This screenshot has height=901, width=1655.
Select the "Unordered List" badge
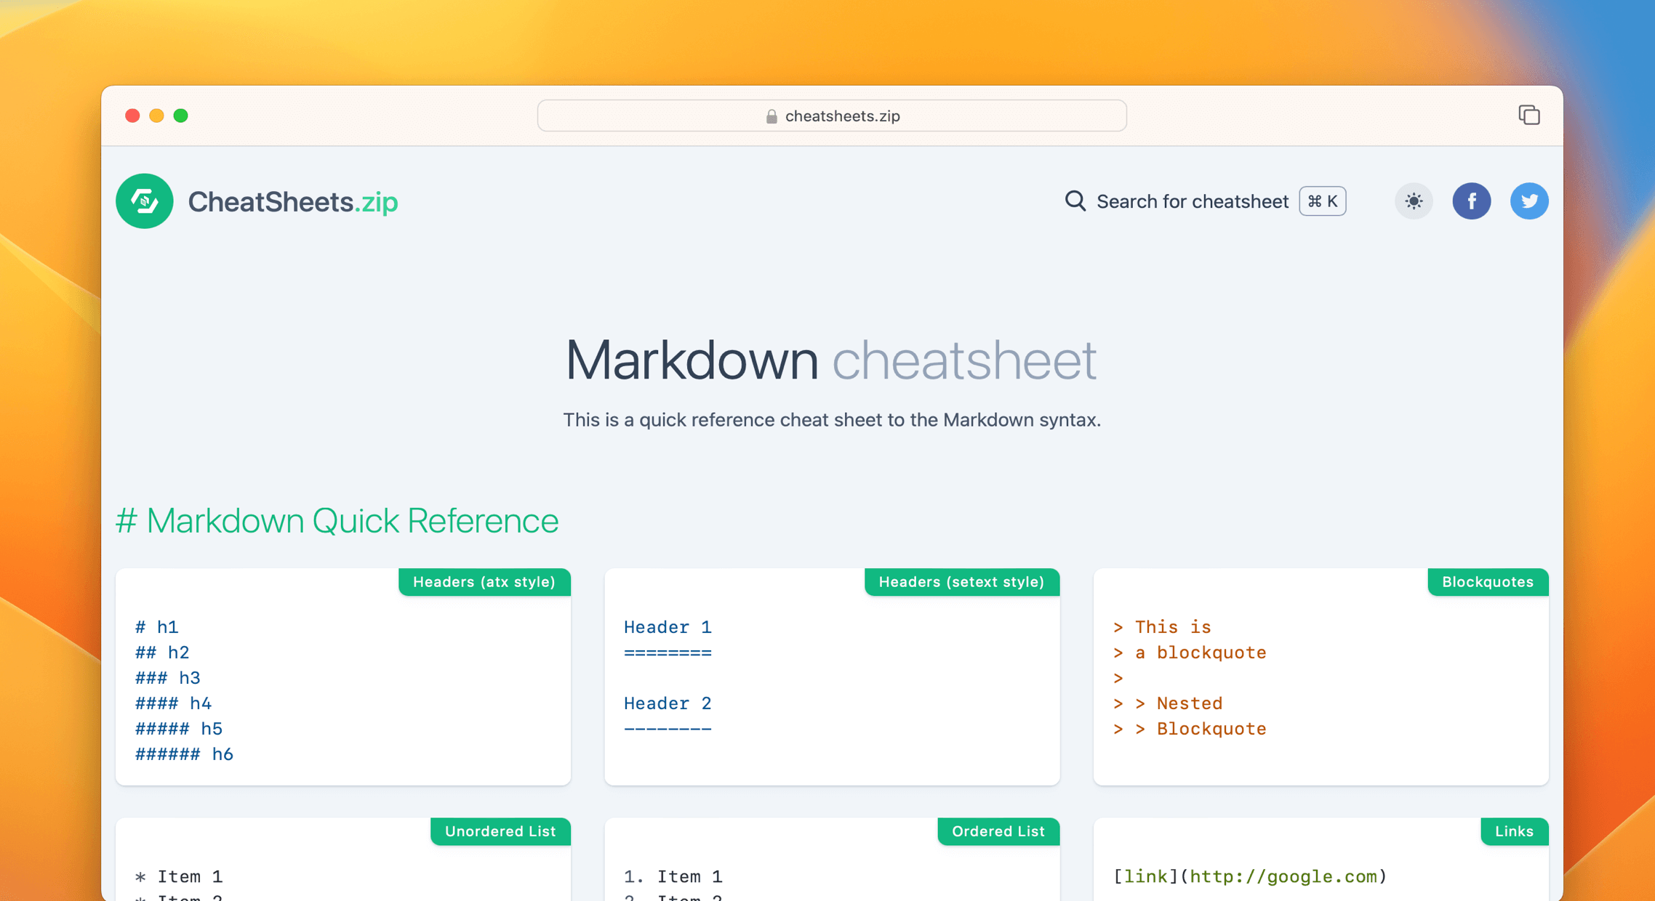pyautogui.click(x=500, y=832)
